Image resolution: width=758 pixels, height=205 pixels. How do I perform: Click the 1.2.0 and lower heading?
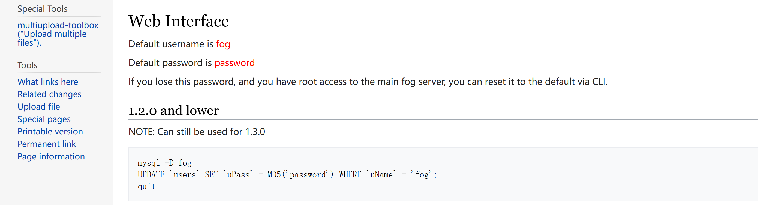[x=174, y=111]
